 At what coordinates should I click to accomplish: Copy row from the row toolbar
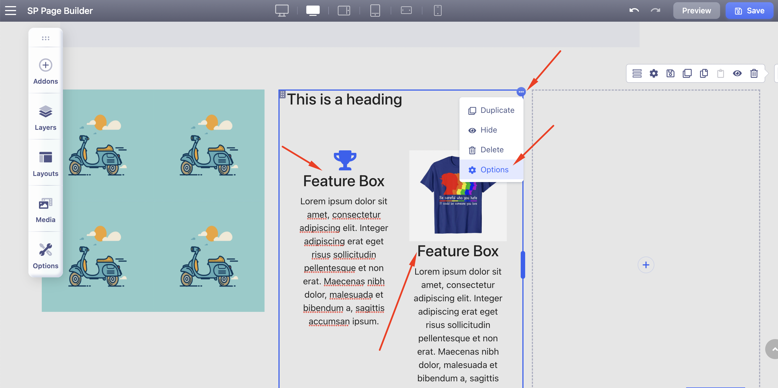[x=704, y=73]
